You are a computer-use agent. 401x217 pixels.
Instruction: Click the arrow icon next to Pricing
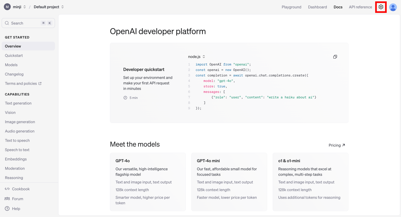click(x=344, y=145)
